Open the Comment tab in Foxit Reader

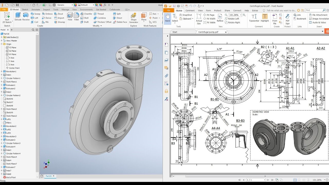[190, 11]
